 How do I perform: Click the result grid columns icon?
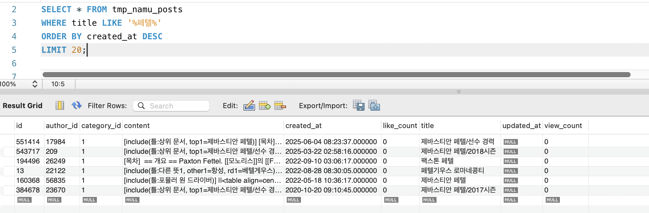60,106
